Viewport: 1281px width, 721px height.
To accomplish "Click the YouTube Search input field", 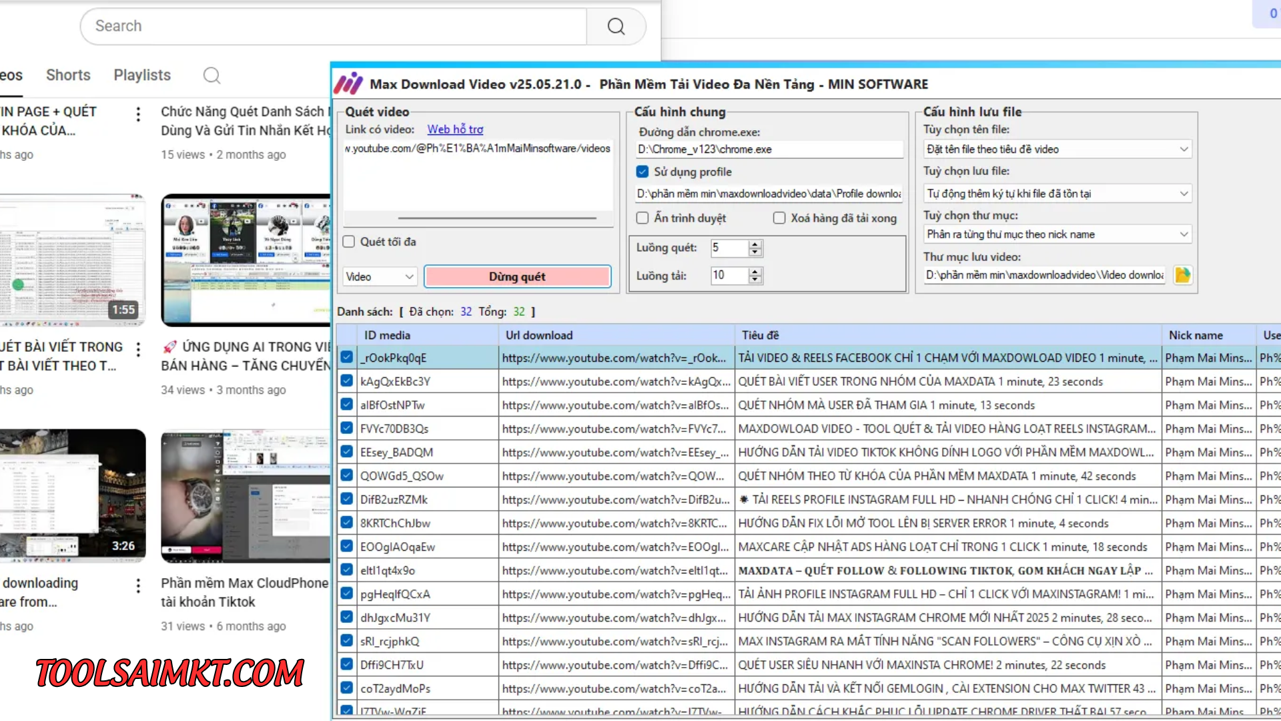I will click(x=334, y=27).
